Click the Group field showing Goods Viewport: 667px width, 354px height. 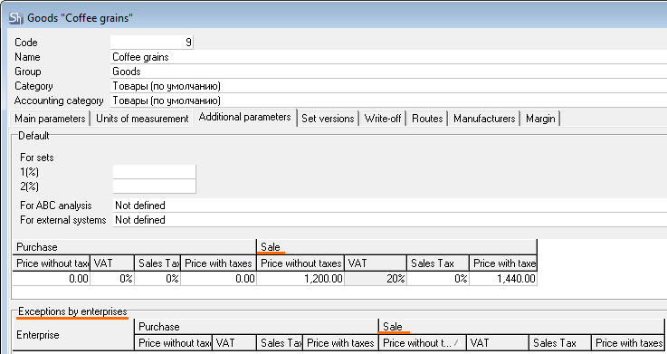388,72
